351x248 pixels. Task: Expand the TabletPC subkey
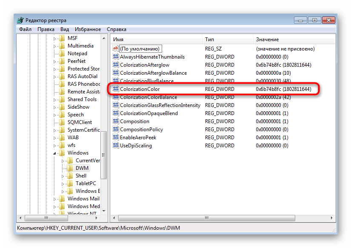point(63,183)
